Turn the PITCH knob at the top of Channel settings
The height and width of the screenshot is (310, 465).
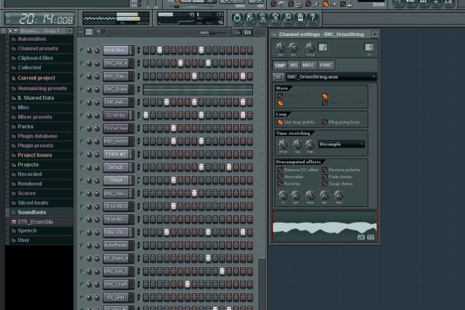coord(310,47)
